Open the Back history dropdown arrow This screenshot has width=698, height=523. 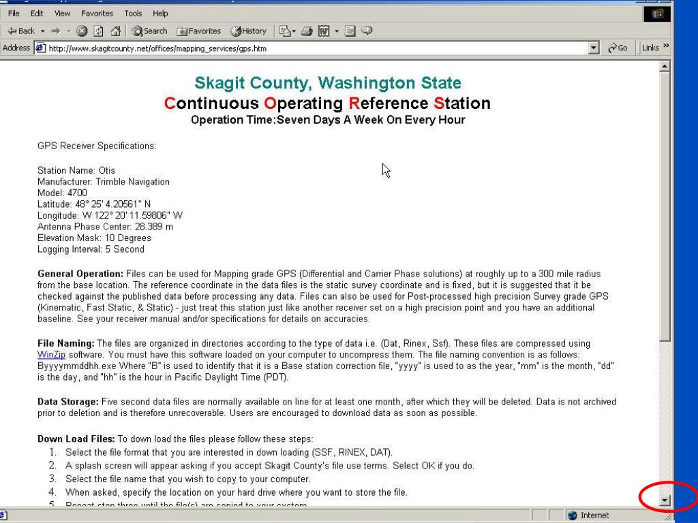[x=42, y=31]
